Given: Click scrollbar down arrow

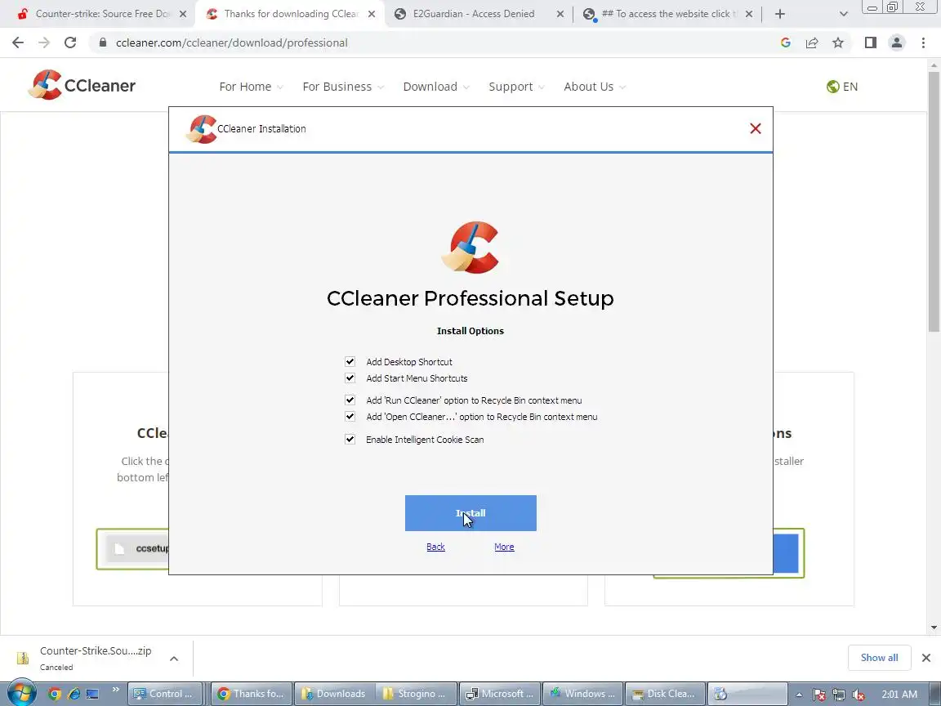Looking at the screenshot, I should coord(934,628).
